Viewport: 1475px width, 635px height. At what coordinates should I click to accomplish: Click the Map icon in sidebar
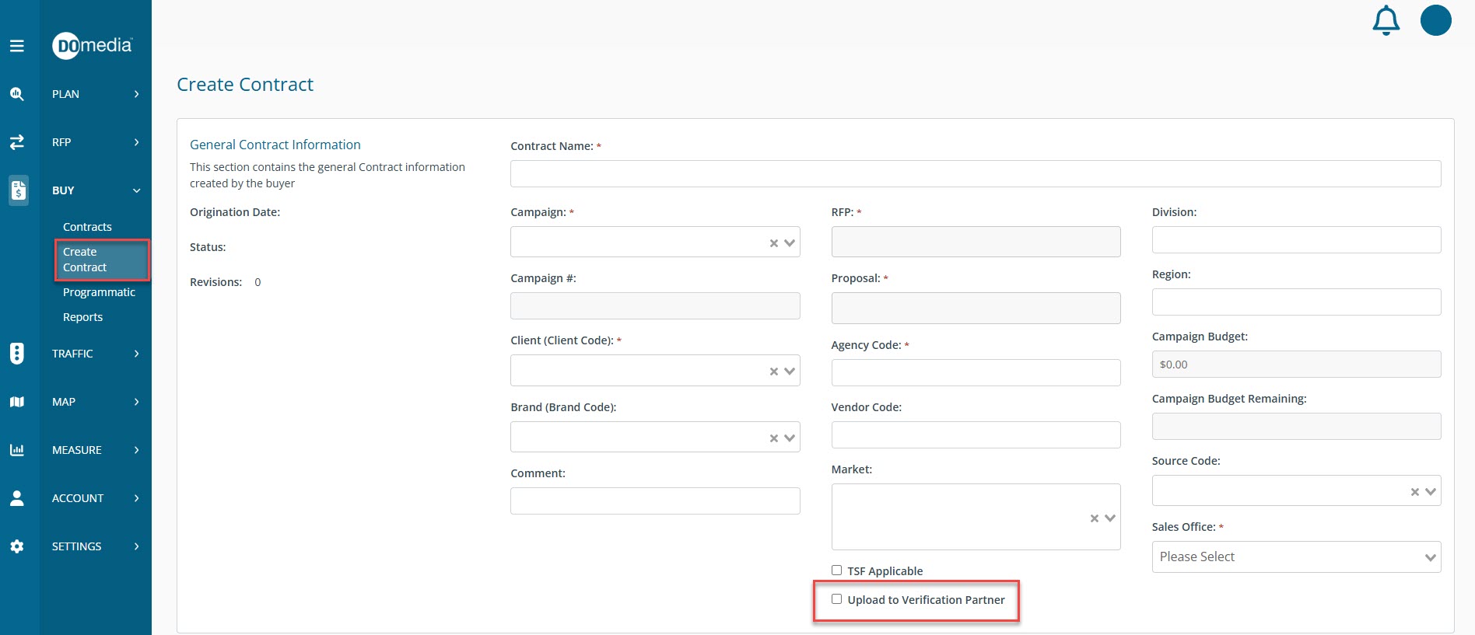click(x=17, y=402)
